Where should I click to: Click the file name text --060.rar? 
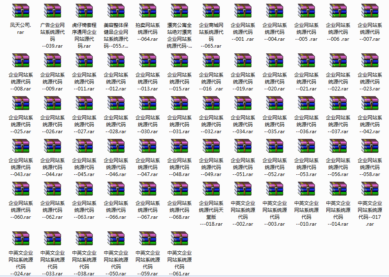(21, 217)
